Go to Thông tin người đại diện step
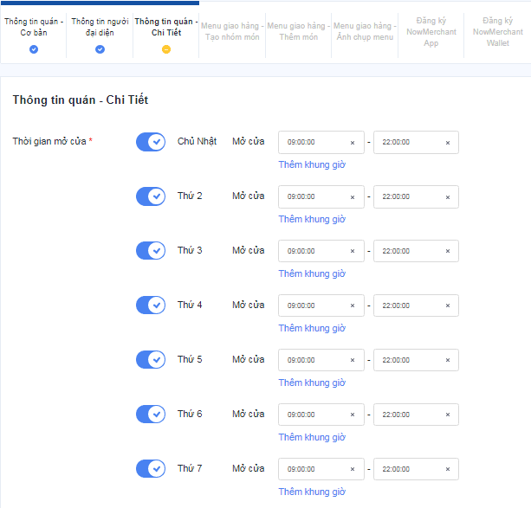The image size is (531, 508). [100, 27]
